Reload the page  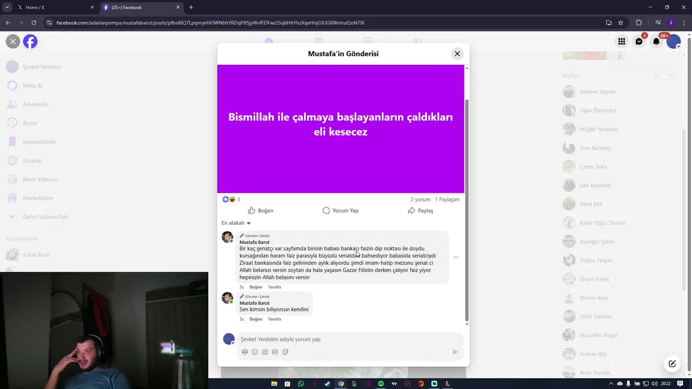pos(34,23)
